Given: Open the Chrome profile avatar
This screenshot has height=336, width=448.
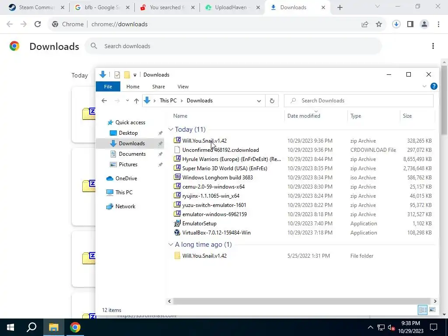Looking at the screenshot, I should pyautogui.click(x=424, y=24).
